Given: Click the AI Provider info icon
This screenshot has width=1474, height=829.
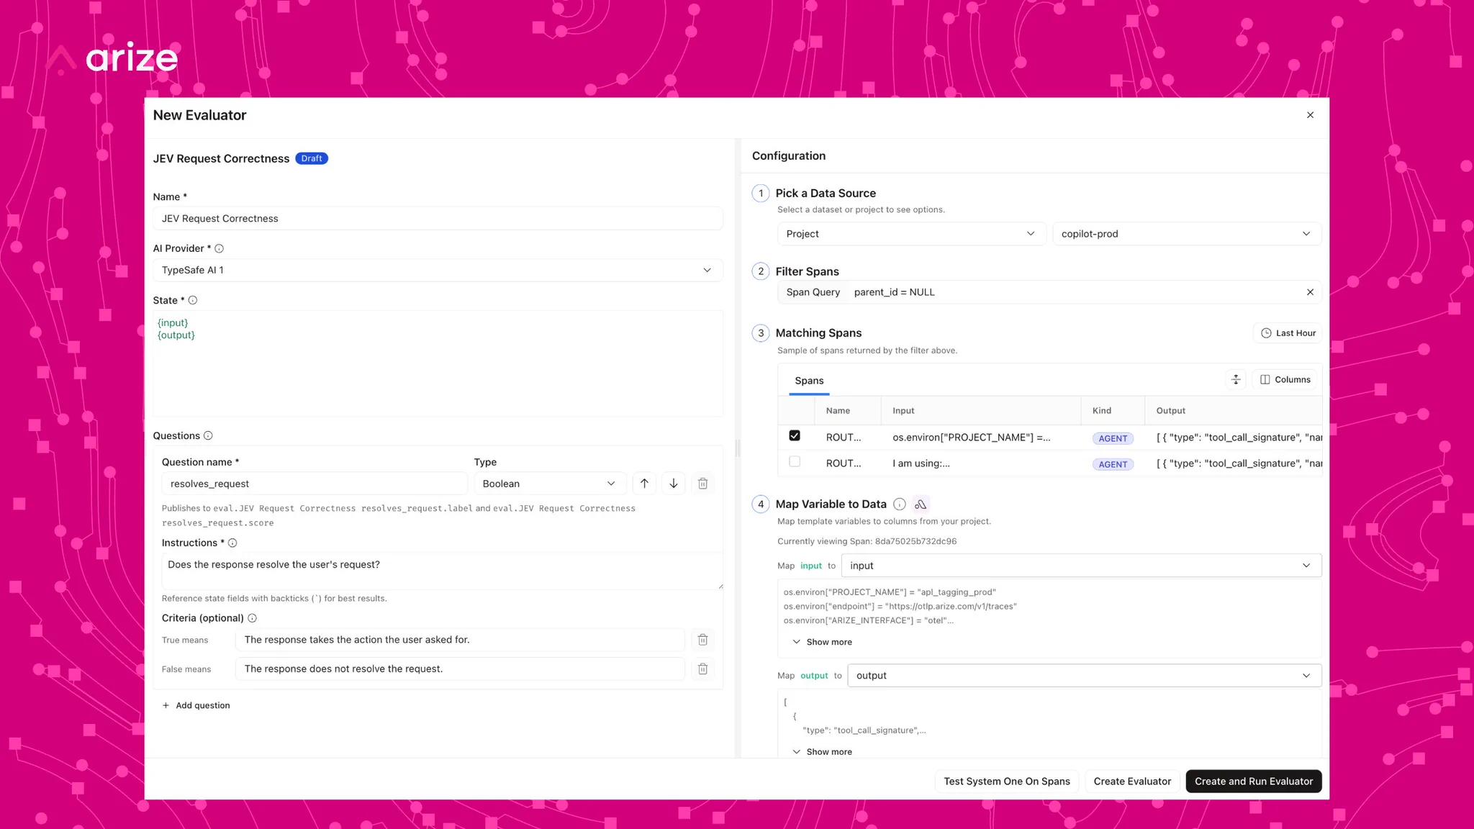Looking at the screenshot, I should pyautogui.click(x=220, y=248).
